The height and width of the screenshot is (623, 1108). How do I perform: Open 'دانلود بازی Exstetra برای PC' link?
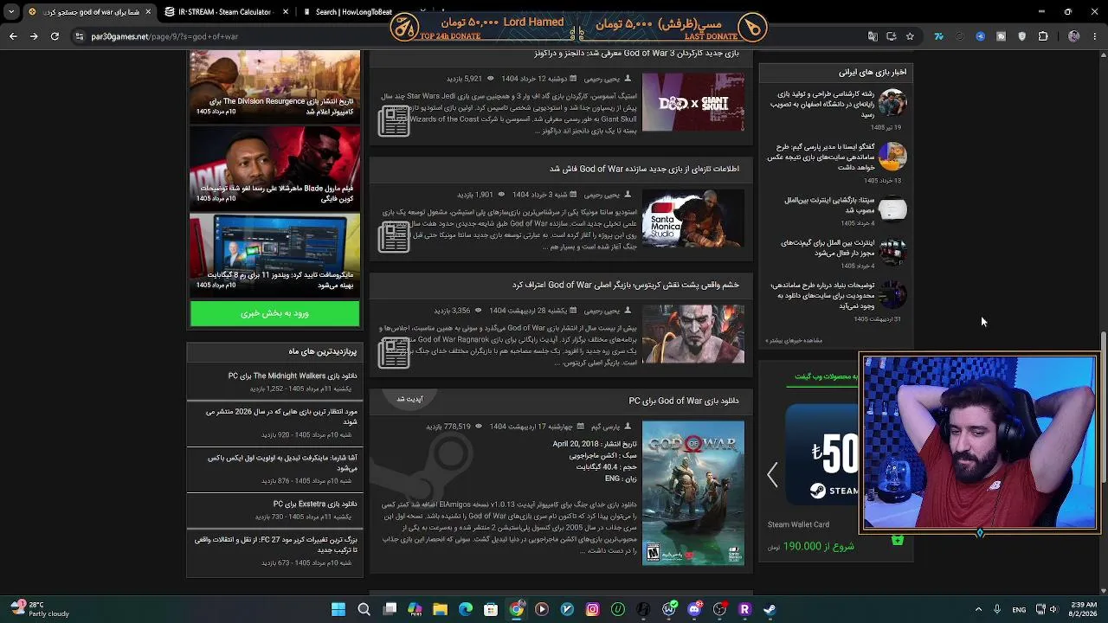click(315, 504)
